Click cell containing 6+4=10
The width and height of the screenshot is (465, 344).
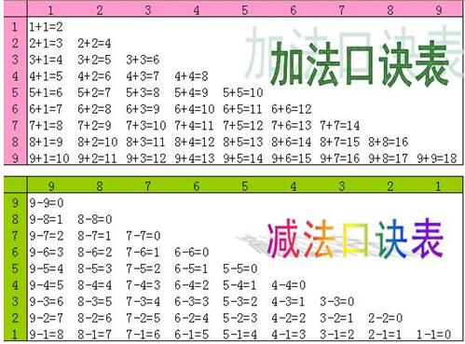click(x=195, y=109)
